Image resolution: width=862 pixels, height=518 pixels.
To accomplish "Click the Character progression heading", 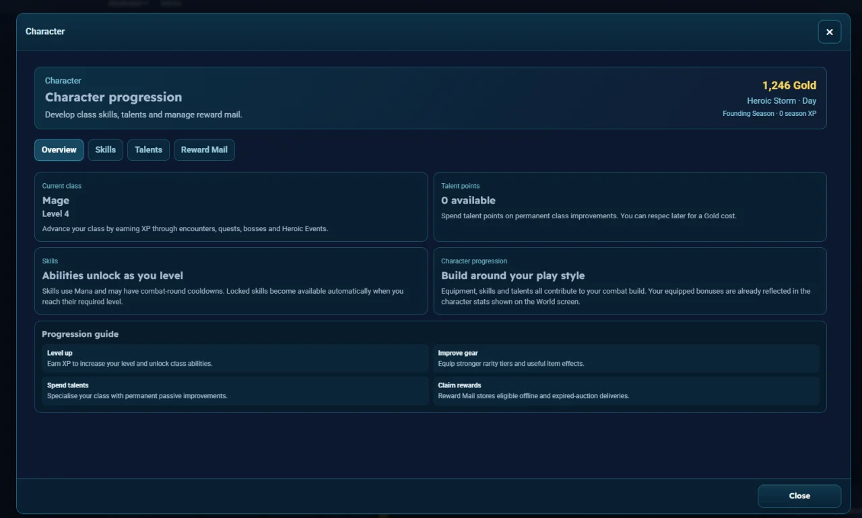I will (x=113, y=97).
